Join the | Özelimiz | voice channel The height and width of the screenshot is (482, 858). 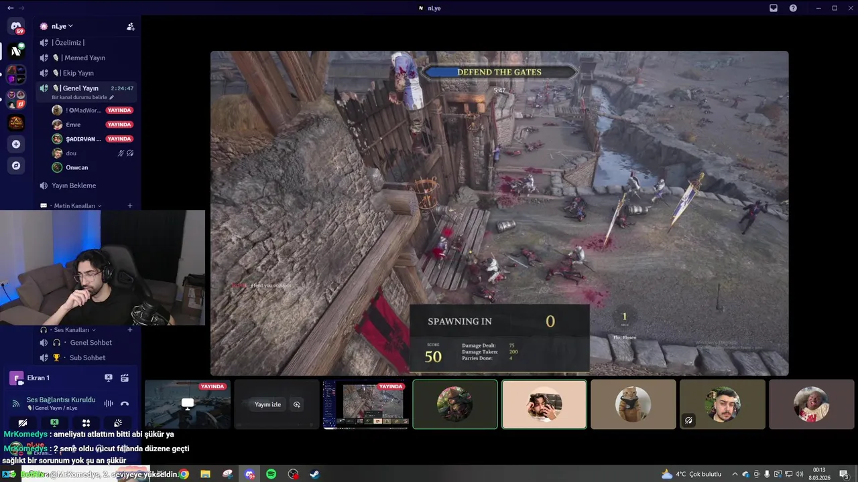[x=86, y=43]
